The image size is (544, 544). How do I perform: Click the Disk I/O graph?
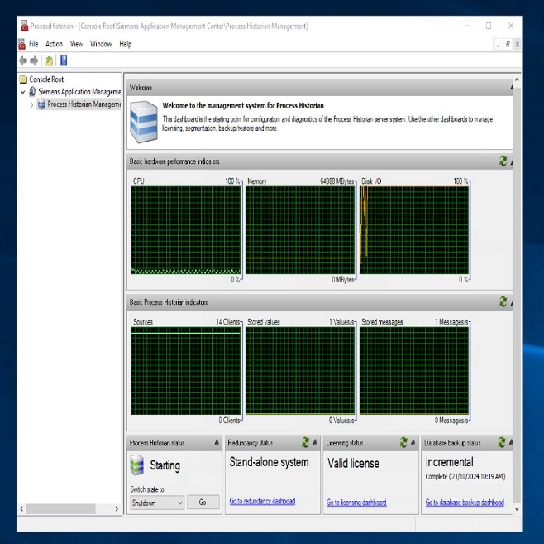(414, 230)
